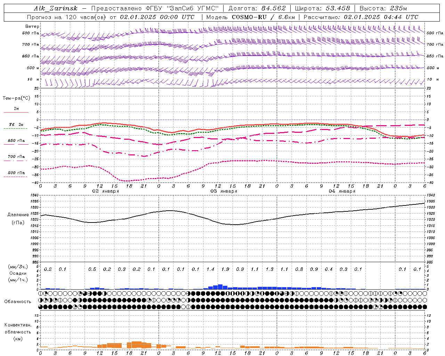Click the Давление pressure section label

(x=18, y=215)
